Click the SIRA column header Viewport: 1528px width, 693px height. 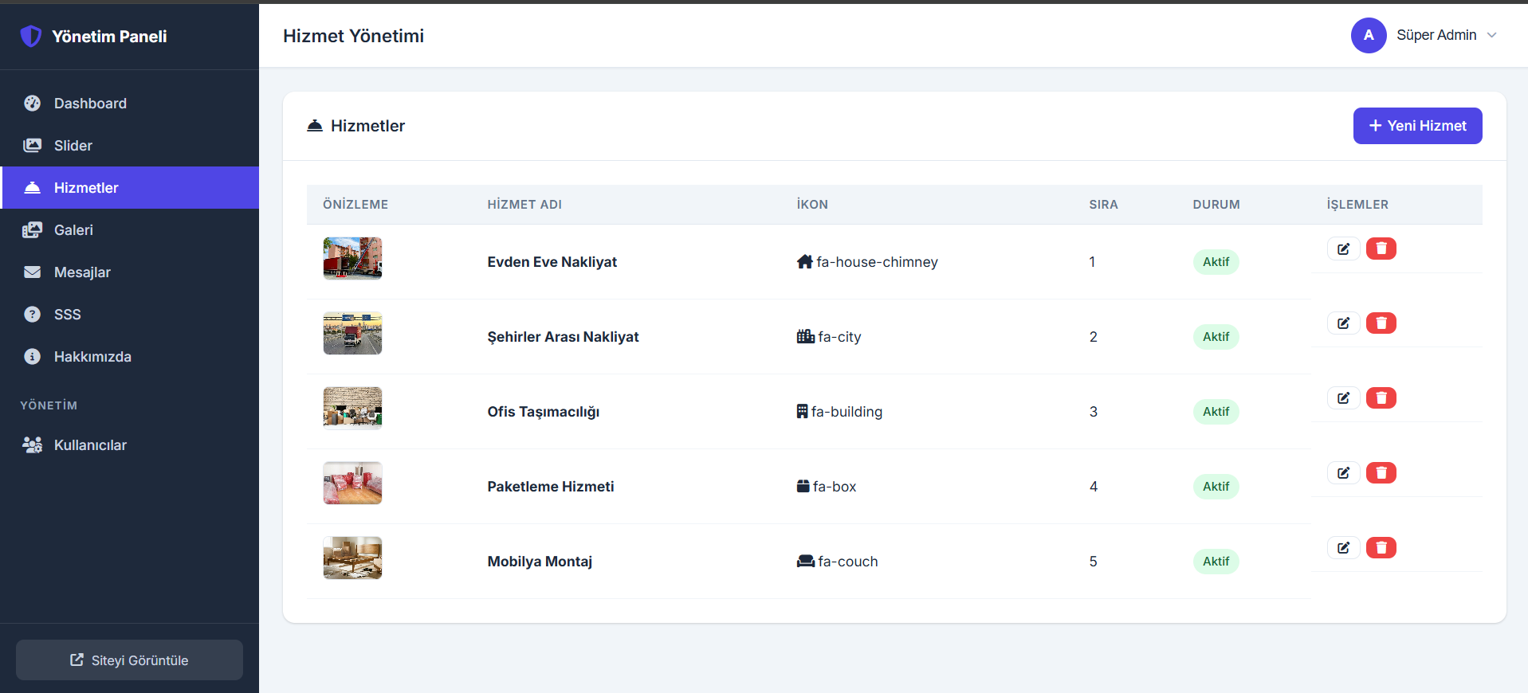coord(1103,205)
